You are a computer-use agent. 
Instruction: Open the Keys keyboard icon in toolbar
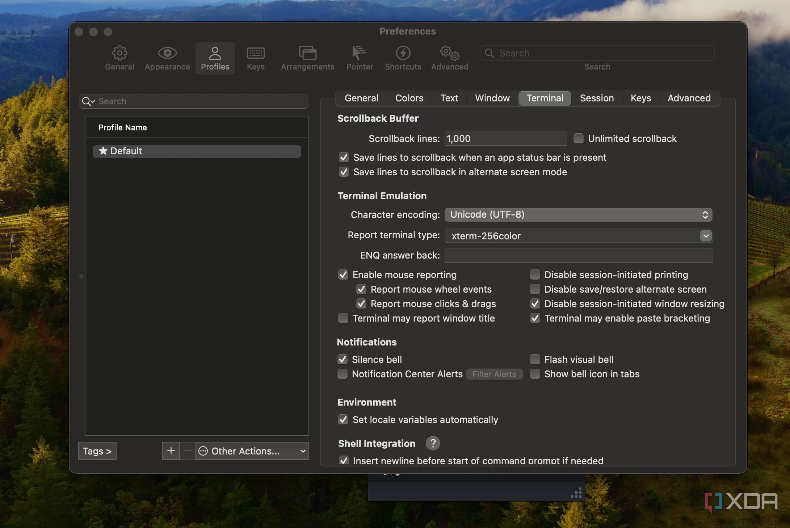256,53
